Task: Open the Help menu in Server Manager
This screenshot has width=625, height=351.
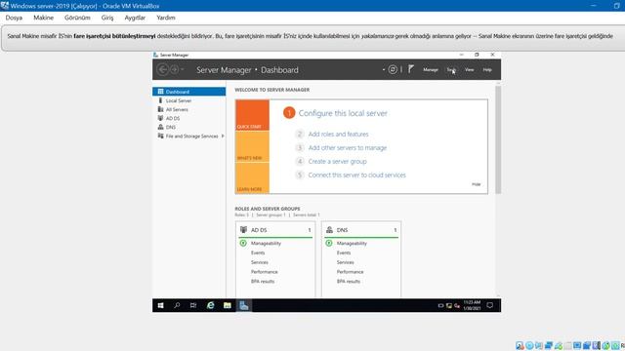Action: pos(487,69)
